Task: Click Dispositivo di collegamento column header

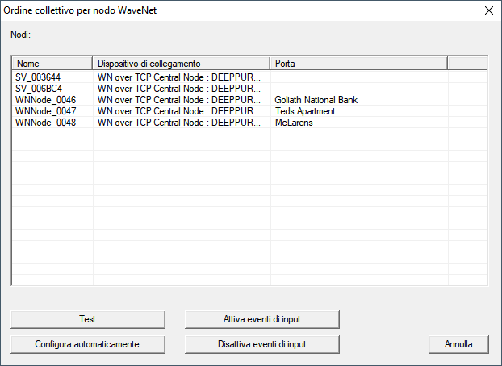Action: (x=182, y=63)
